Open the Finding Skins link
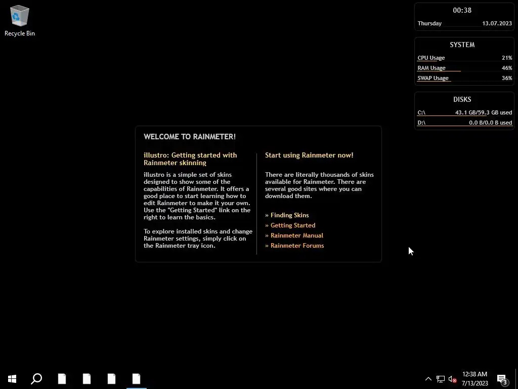The height and width of the screenshot is (389, 518). [289, 215]
